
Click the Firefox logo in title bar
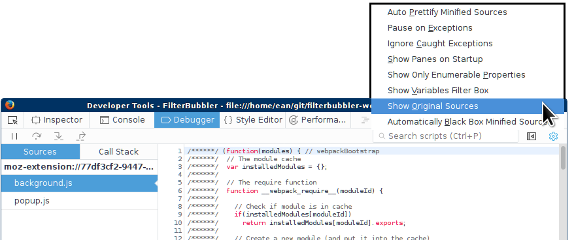(10, 106)
